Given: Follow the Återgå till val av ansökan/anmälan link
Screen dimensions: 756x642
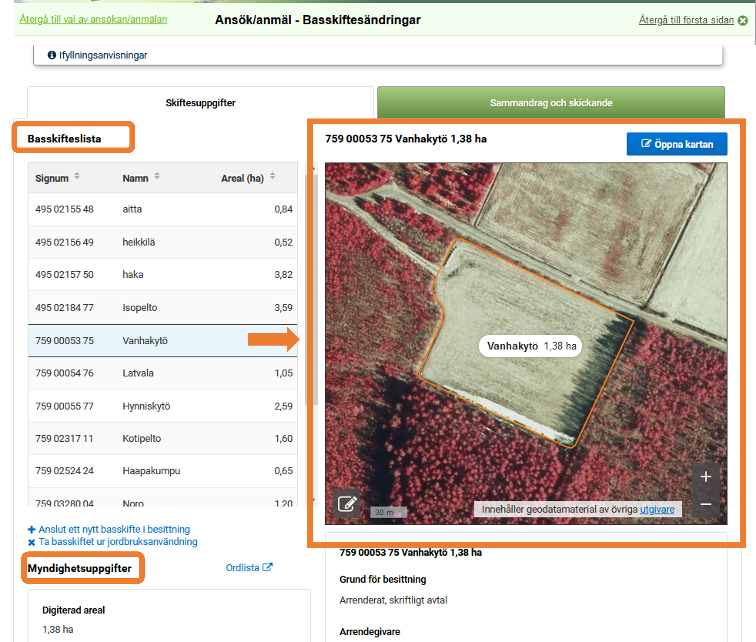Looking at the screenshot, I should [x=93, y=19].
